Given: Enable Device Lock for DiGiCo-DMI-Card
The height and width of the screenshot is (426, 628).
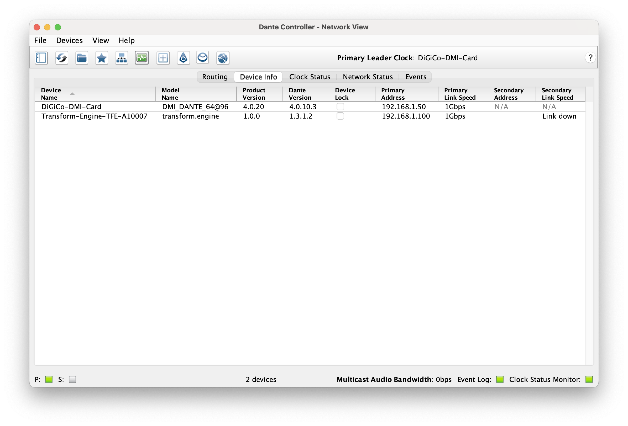Looking at the screenshot, I should (340, 107).
